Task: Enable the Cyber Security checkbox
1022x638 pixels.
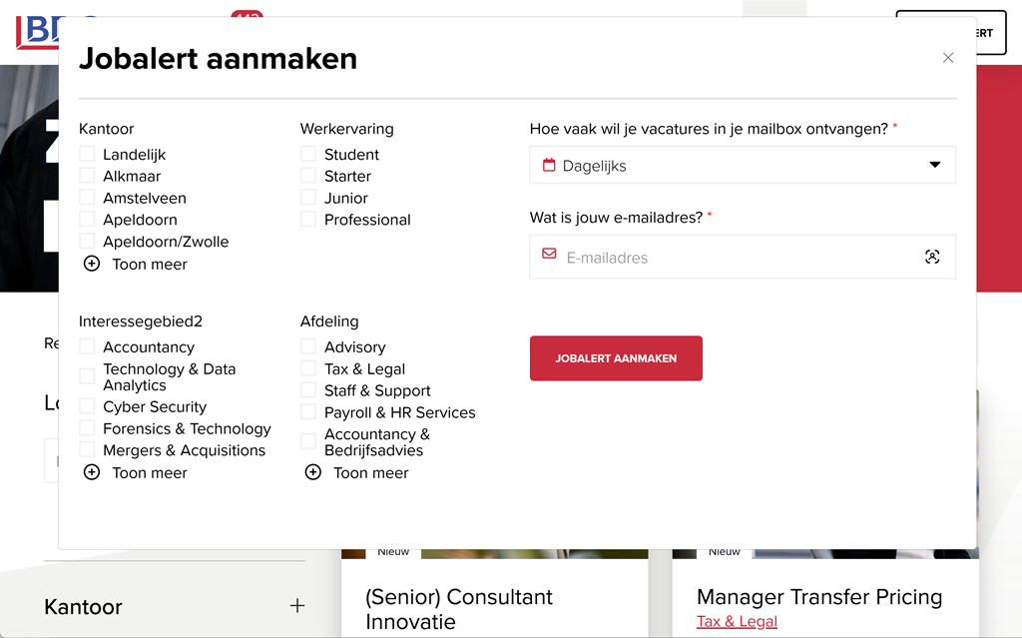Action: click(x=88, y=406)
